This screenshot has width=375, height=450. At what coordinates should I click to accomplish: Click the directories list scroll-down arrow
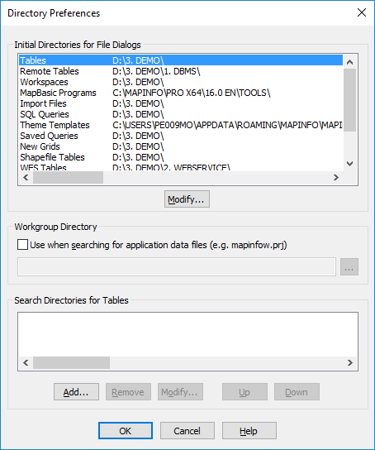click(349, 164)
